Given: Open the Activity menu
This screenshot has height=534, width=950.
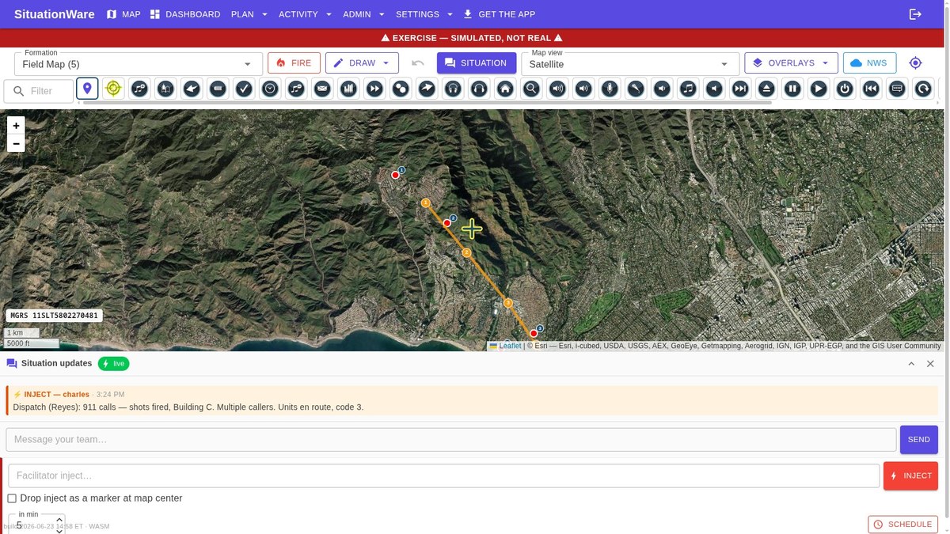Looking at the screenshot, I should pos(306,14).
